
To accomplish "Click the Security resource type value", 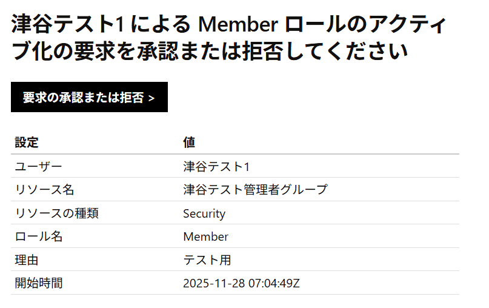I will pyautogui.click(x=204, y=213).
